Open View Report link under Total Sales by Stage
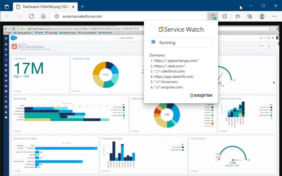 pyautogui.click(x=76, y=91)
